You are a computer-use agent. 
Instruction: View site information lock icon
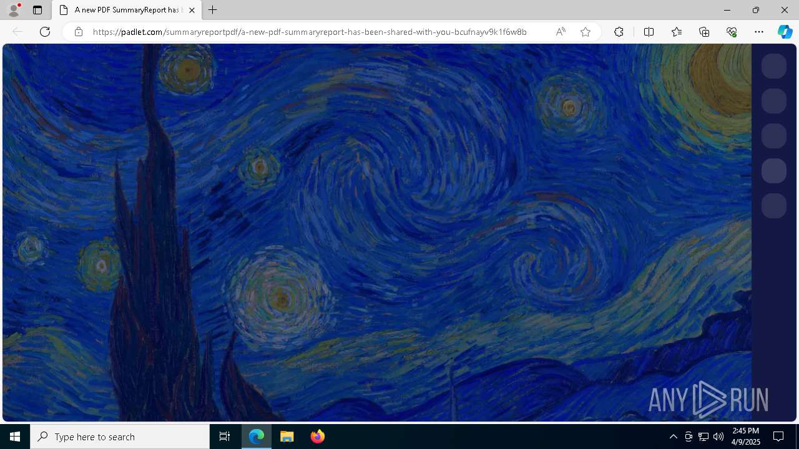click(x=78, y=32)
